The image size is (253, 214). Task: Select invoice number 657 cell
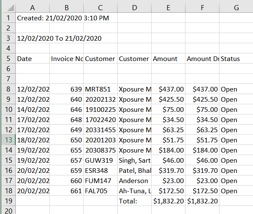67,160
